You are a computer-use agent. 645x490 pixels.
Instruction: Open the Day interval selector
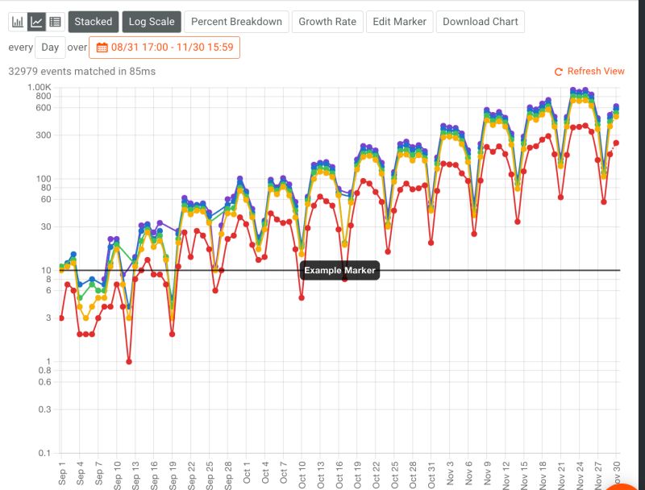pyautogui.click(x=50, y=48)
